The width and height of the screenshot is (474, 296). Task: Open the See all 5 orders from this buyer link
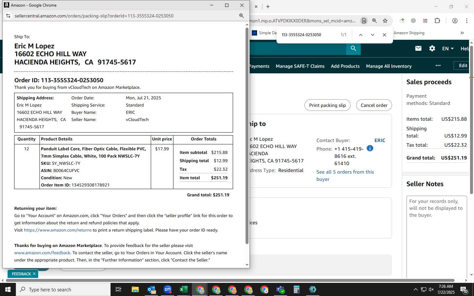pos(345,176)
